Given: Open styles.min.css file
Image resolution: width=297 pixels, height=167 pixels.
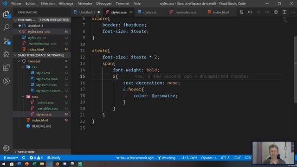Looking at the screenshot, I should tap(46, 84).
